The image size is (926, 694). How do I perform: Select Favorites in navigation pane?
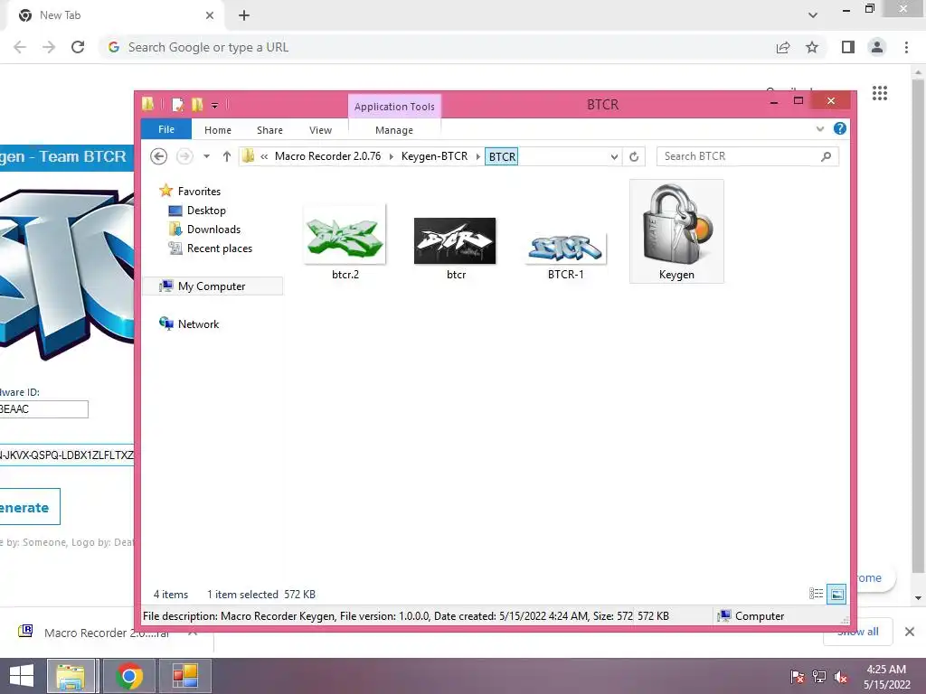coord(190,192)
